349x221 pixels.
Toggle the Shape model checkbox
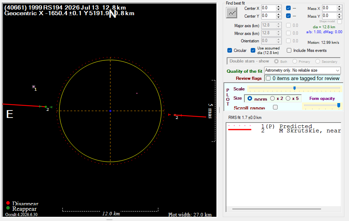[x=340, y=22]
